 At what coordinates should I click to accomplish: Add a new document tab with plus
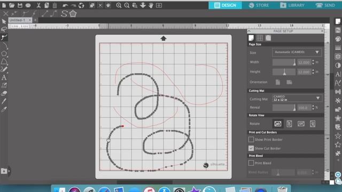35,20
